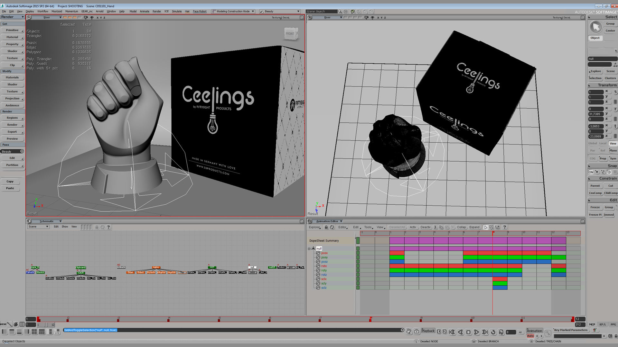This screenshot has height=347, width=618.
Task: Toggle Snap ON button
Action: (591, 172)
